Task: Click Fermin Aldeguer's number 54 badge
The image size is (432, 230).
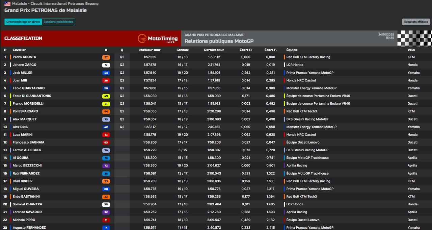Action: pyautogui.click(x=106, y=150)
